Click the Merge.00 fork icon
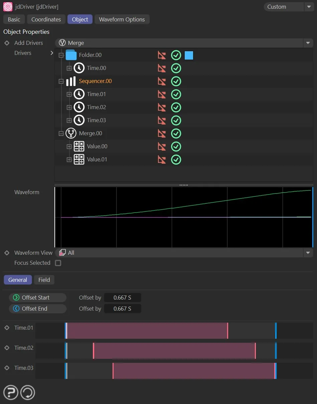Viewport: 317px width, 404px height. coord(71,133)
